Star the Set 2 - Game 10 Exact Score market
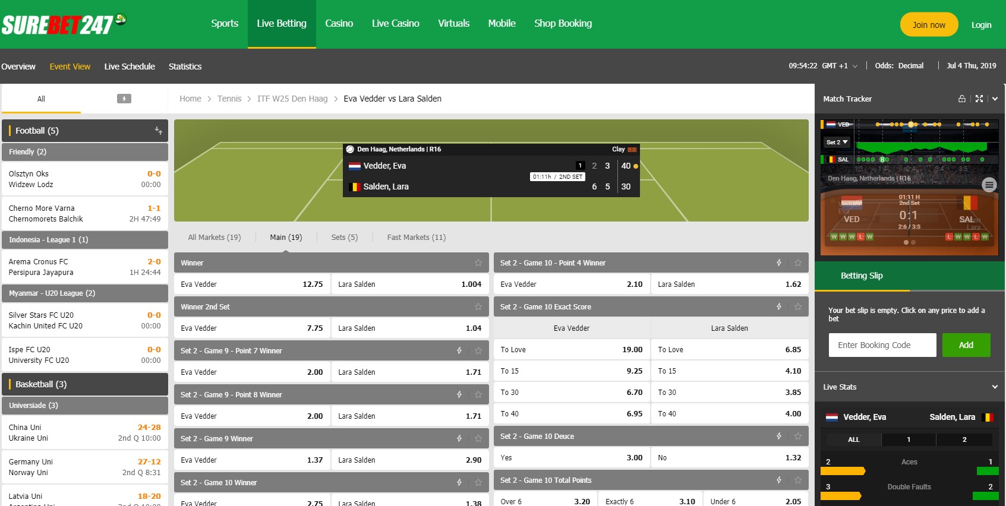 point(798,306)
